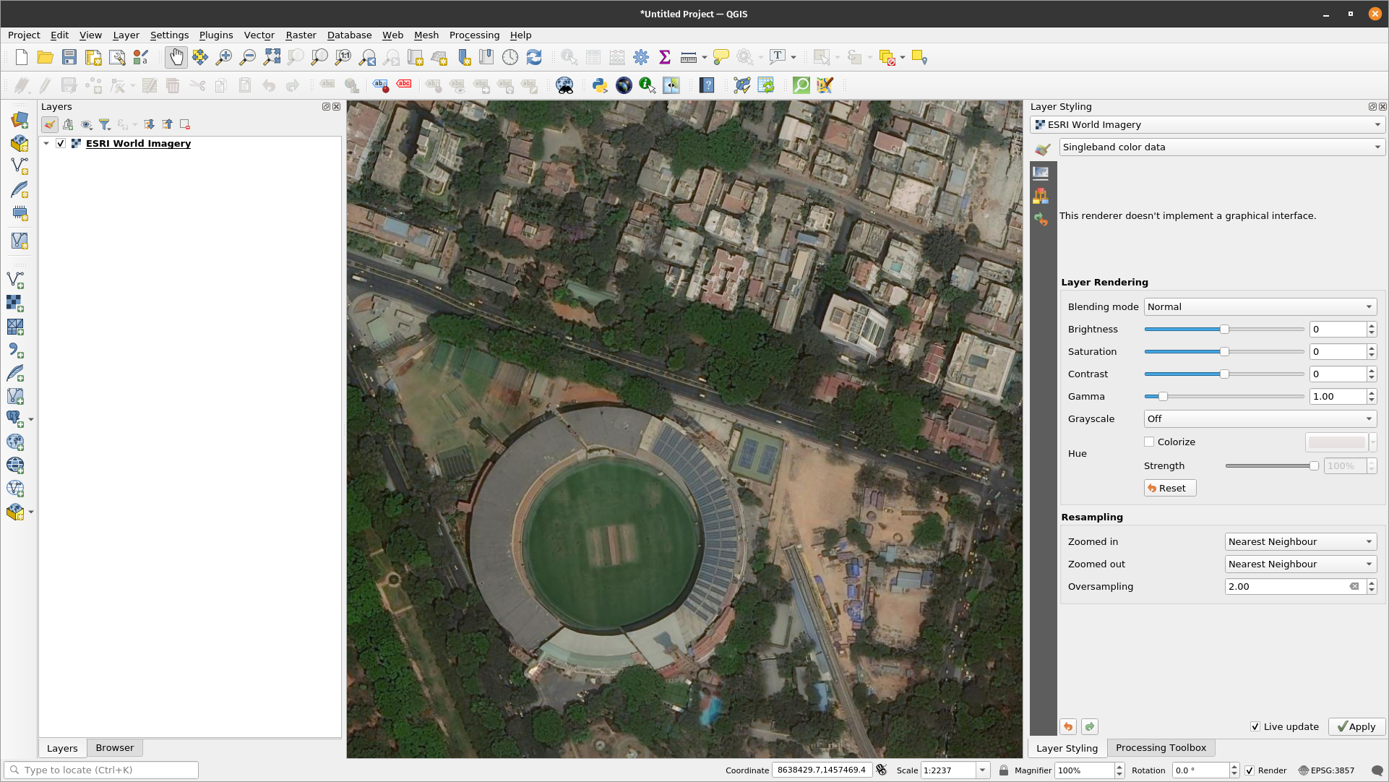Drag the Brightness slider
The height and width of the screenshot is (782, 1389).
tap(1225, 329)
